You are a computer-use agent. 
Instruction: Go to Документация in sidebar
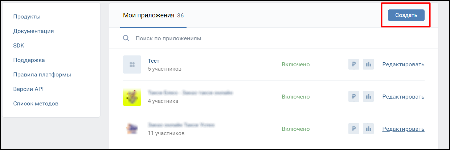[33, 31]
